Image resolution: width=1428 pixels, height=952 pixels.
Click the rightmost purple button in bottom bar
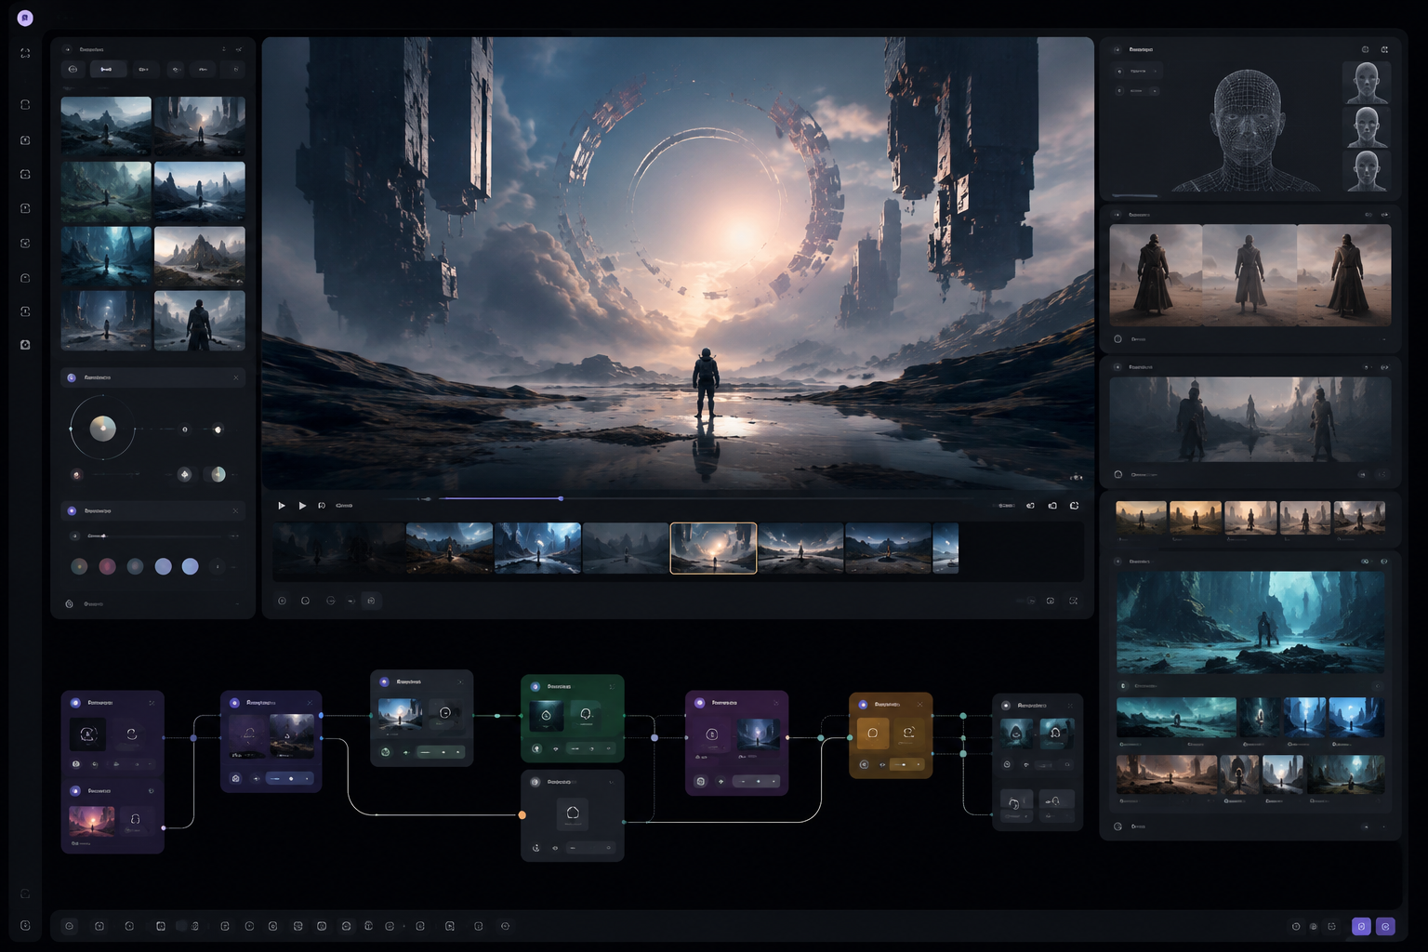[x=1386, y=926]
